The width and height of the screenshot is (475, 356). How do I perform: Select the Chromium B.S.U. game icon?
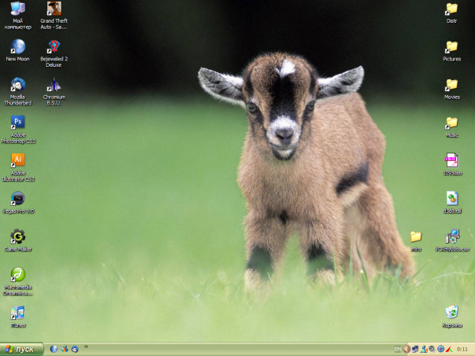[x=53, y=85]
